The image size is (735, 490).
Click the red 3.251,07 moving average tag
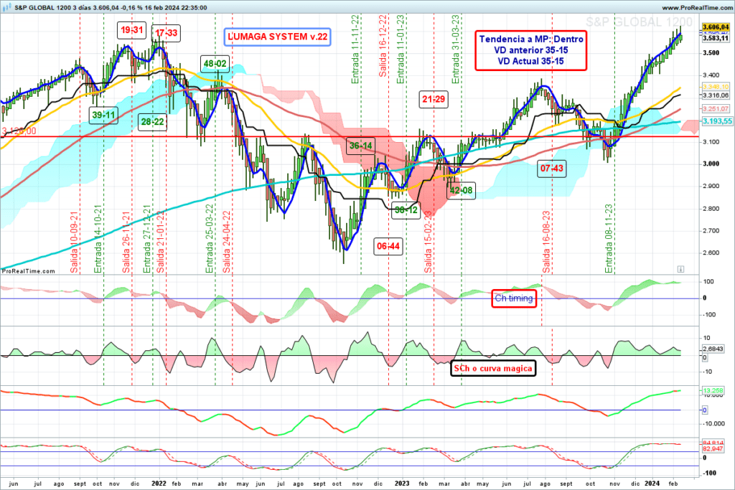(716, 108)
